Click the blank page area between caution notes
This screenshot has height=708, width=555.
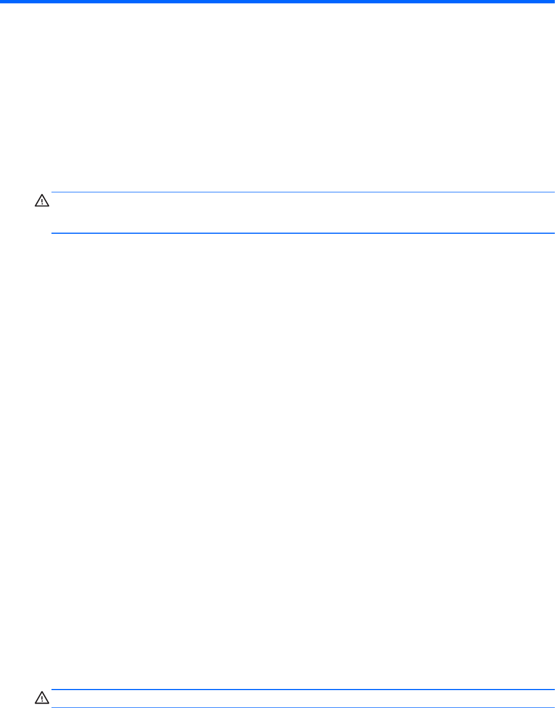pyautogui.click(x=277, y=461)
